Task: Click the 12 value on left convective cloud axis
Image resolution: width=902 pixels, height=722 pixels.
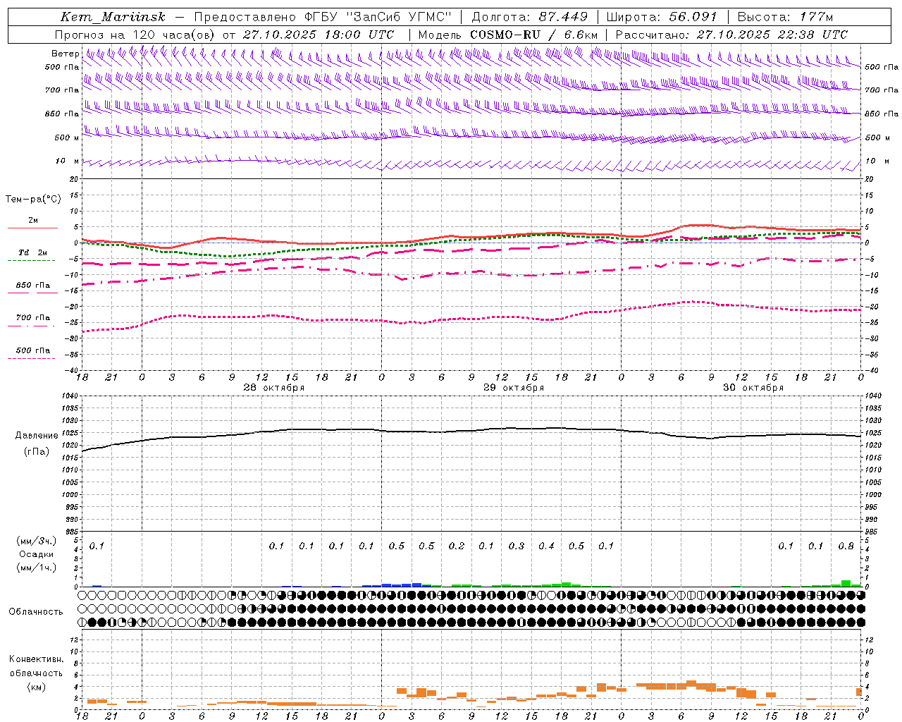Action: (73, 640)
